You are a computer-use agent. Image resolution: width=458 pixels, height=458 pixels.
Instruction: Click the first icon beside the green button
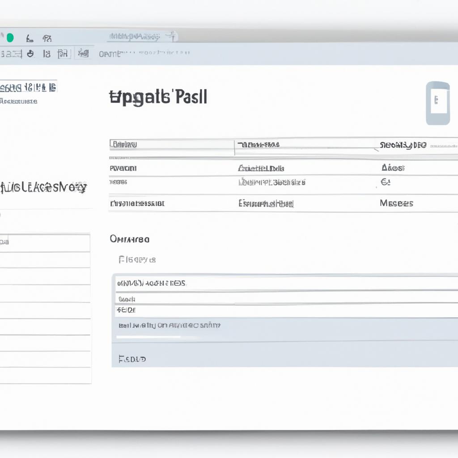[30, 38]
